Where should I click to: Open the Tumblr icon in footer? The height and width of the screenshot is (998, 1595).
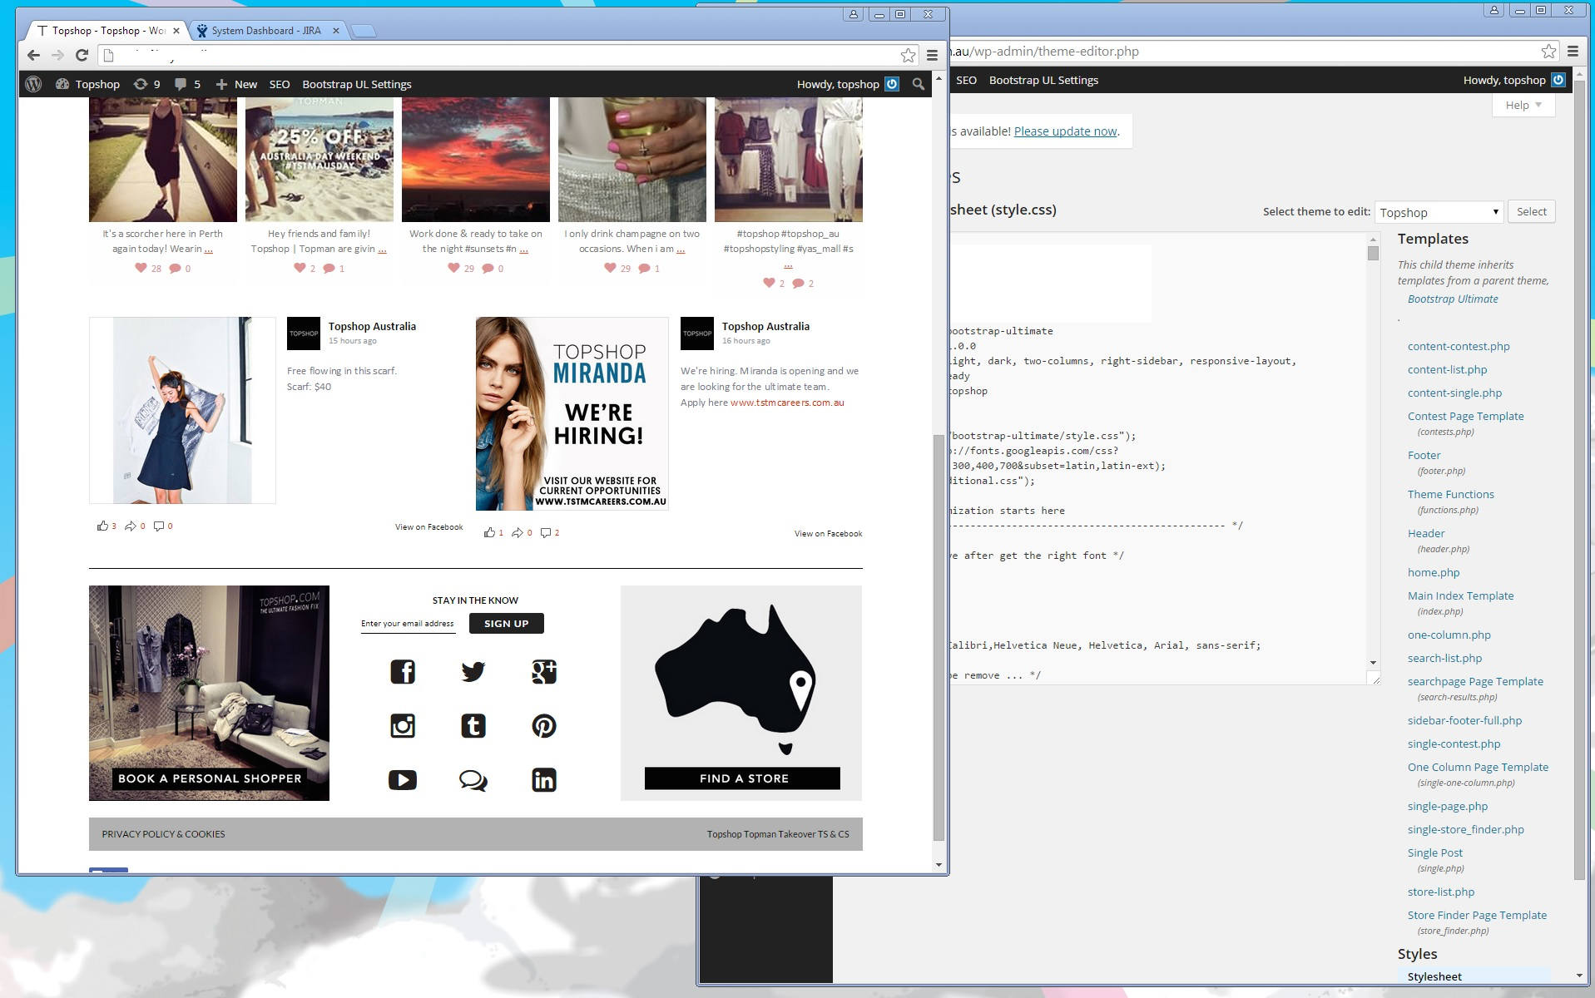(x=473, y=725)
